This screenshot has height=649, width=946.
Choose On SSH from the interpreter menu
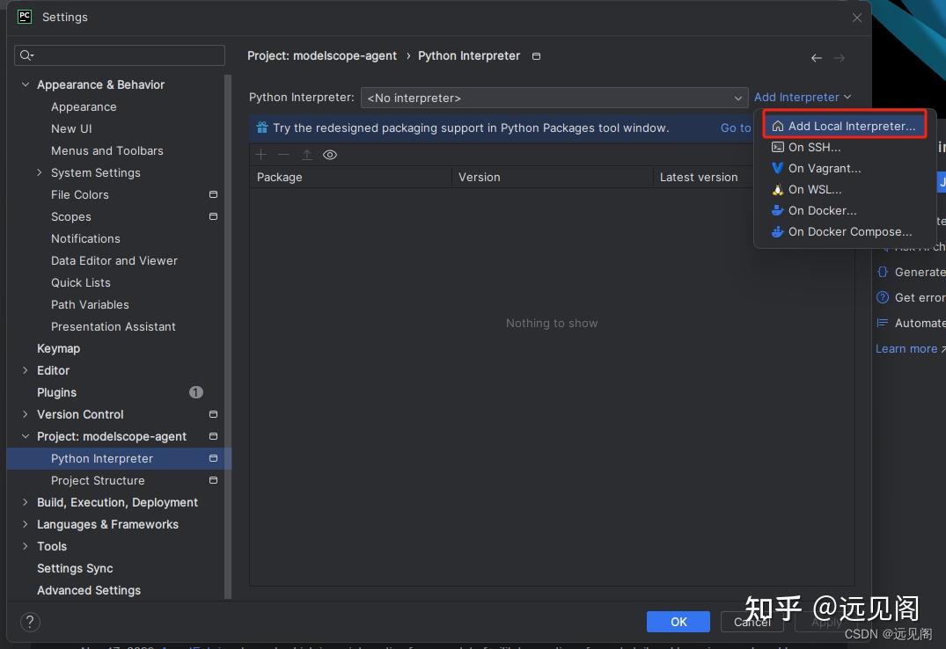point(814,147)
